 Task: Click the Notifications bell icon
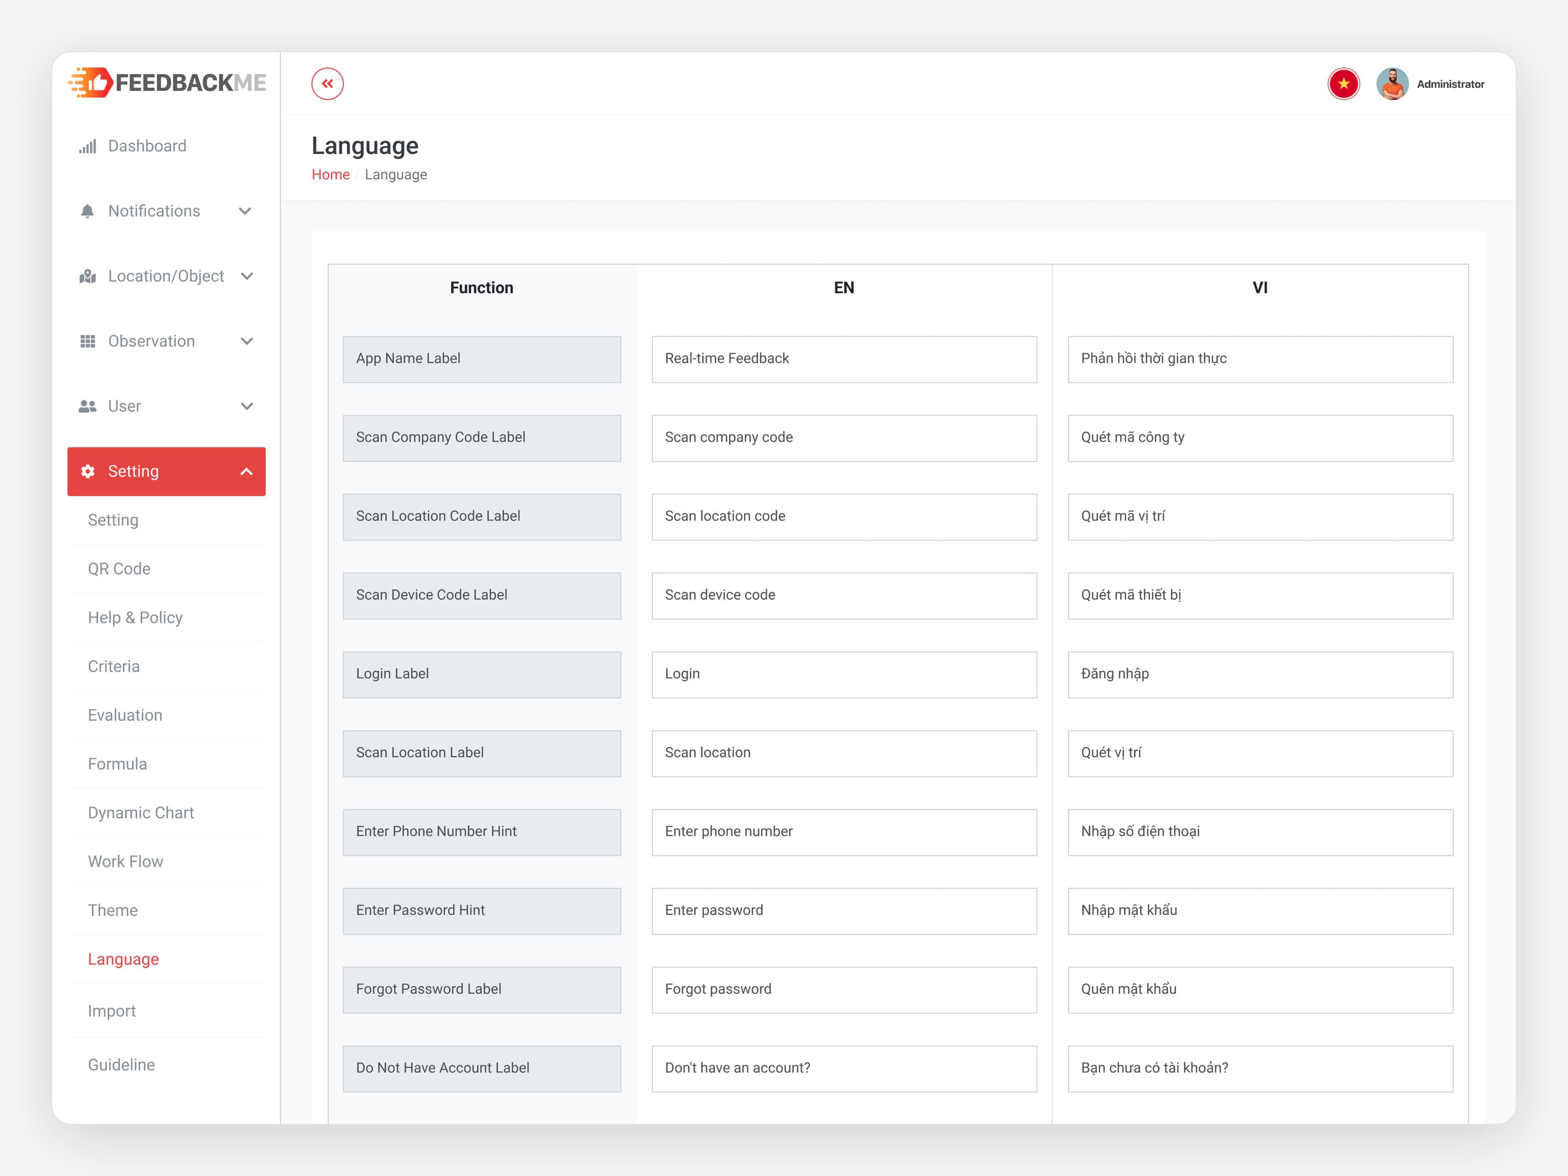tap(87, 211)
